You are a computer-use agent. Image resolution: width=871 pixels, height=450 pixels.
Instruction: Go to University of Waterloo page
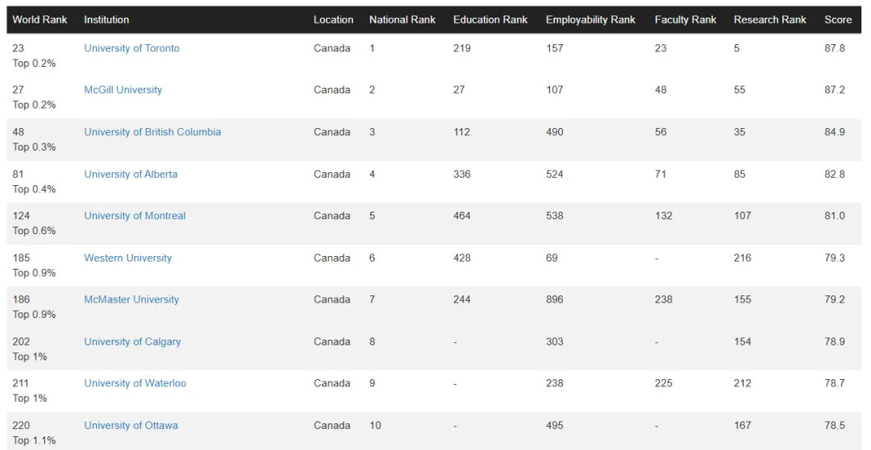coord(135,383)
